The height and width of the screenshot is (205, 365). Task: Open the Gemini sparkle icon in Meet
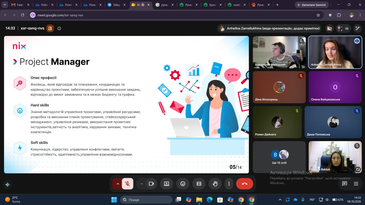click(7, 185)
